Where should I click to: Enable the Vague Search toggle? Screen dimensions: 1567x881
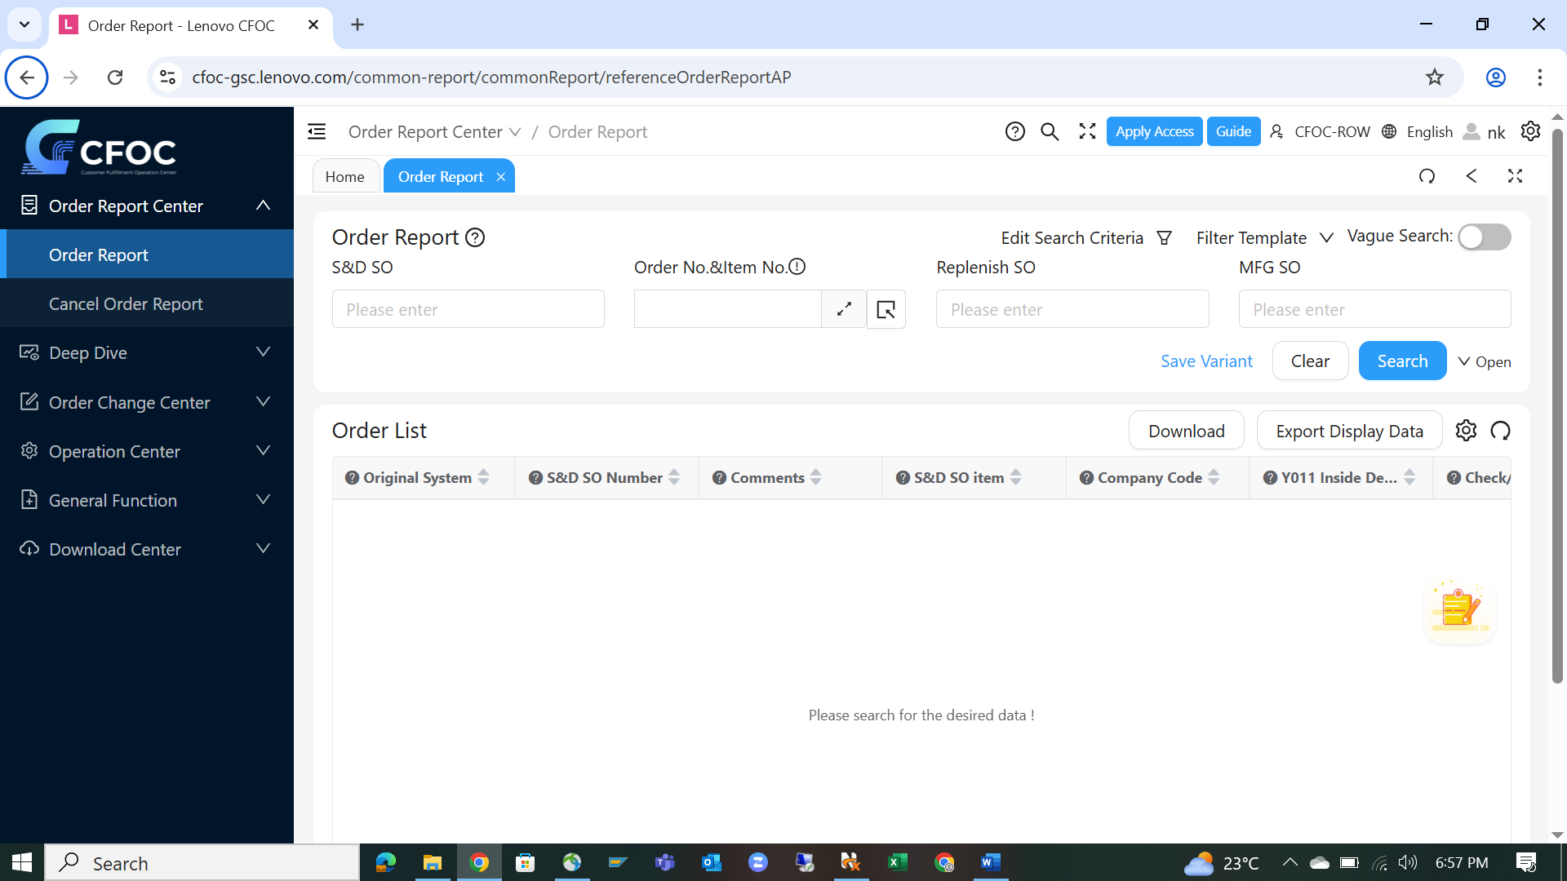[1484, 237]
